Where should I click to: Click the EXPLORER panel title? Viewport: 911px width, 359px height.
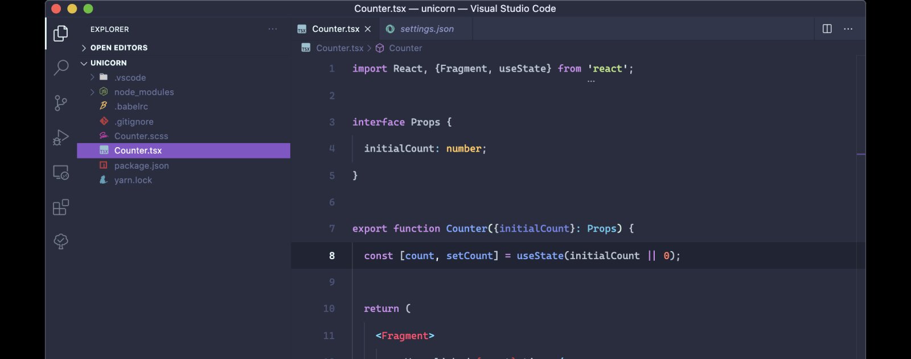109,29
